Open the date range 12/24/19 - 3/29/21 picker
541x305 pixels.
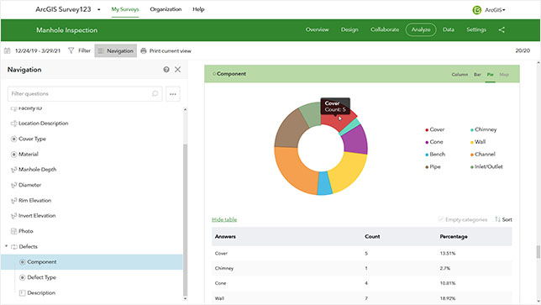point(38,50)
